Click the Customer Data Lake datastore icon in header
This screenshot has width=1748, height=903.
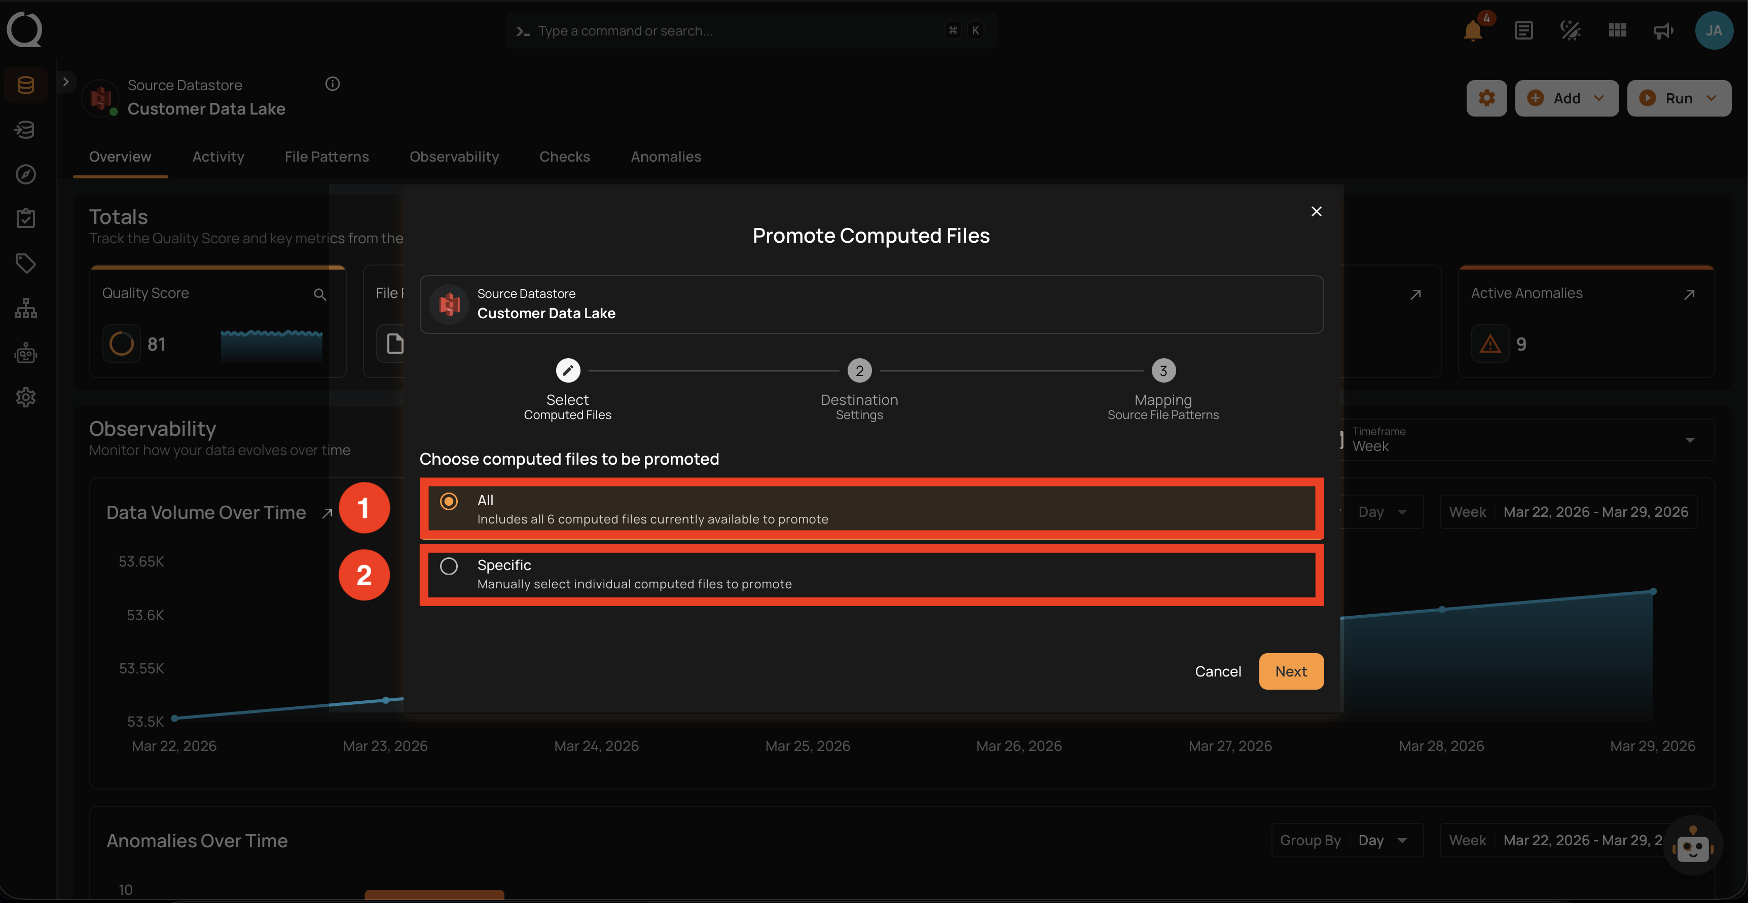[x=101, y=98]
